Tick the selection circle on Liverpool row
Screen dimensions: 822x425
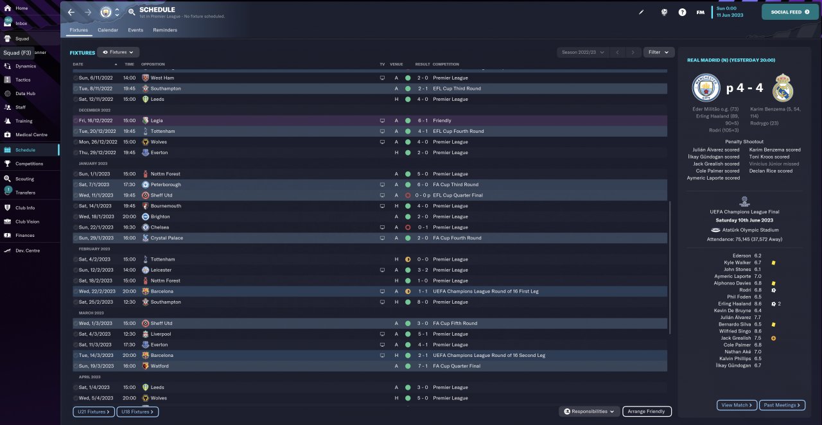[x=75, y=334]
